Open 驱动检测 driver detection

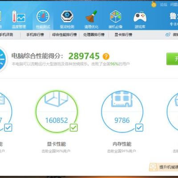(67, 19)
